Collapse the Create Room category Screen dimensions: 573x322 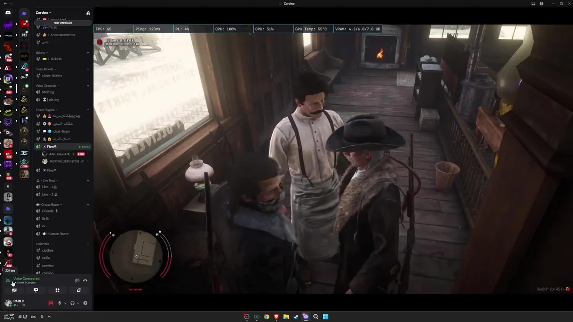(48, 204)
